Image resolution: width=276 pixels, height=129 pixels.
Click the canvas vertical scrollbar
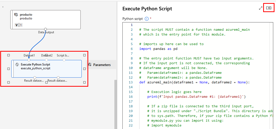click(116, 103)
